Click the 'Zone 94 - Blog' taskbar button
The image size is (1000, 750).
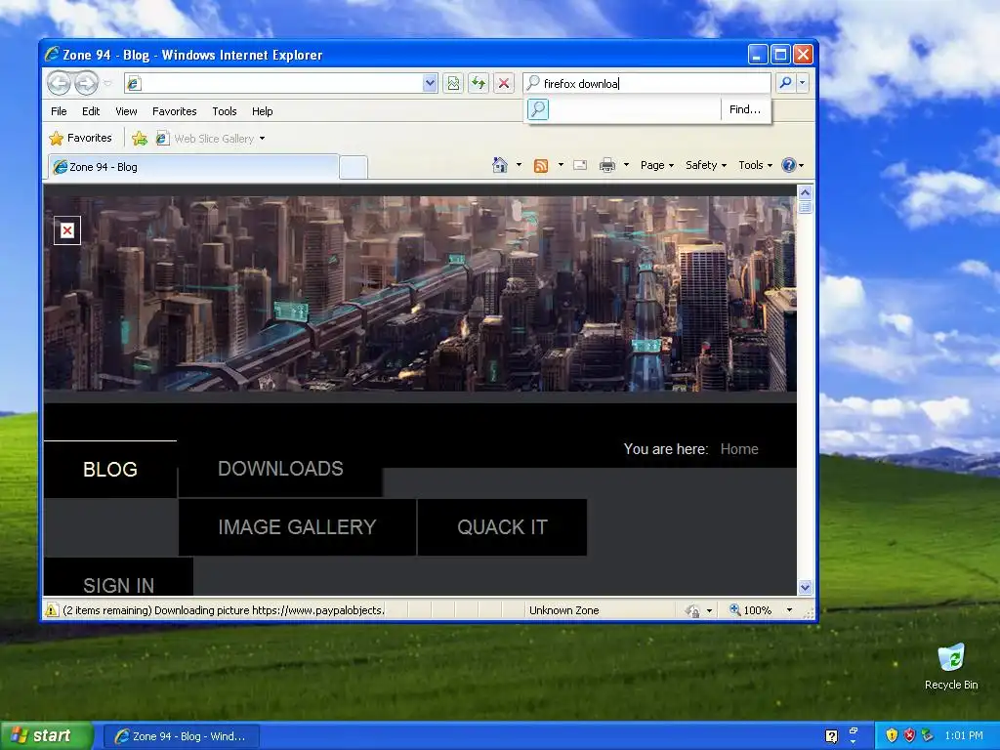tap(181, 736)
